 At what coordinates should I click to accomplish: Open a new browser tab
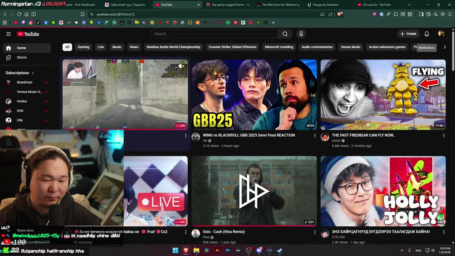(409, 5)
